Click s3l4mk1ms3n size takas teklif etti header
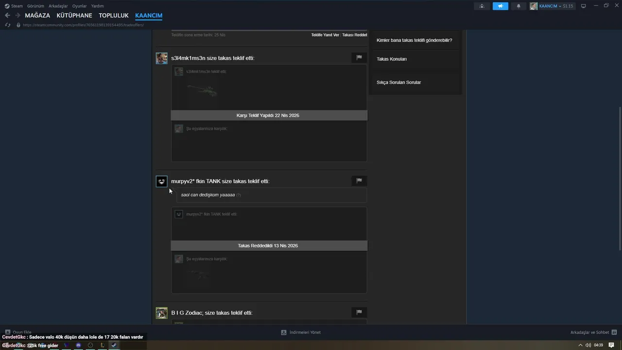622x350 pixels. (x=212, y=58)
